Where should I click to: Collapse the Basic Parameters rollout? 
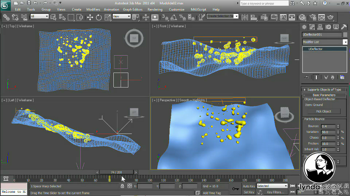(324, 95)
